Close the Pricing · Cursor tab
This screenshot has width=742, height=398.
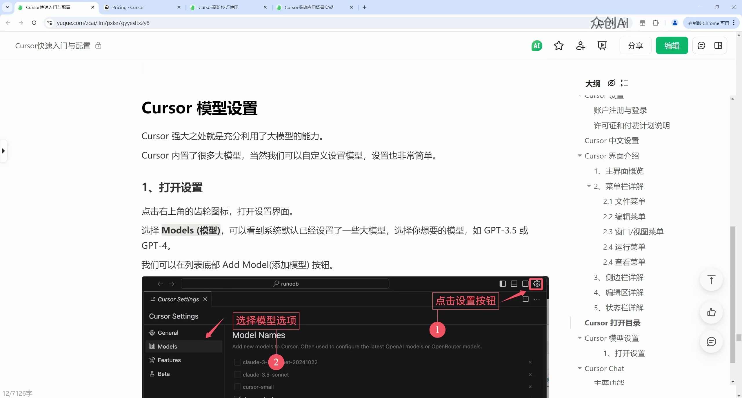[x=179, y=7]
